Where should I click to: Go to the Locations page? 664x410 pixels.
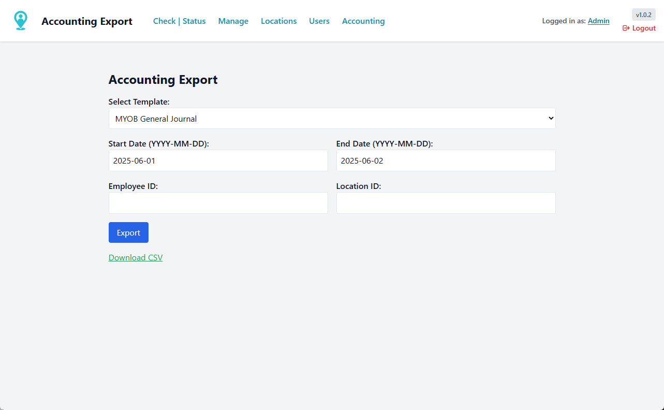coord(278,21)
